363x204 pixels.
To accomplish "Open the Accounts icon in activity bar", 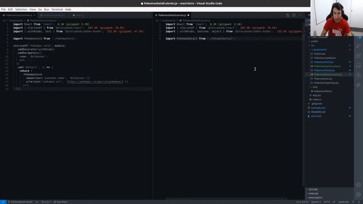I will (358, 185).
